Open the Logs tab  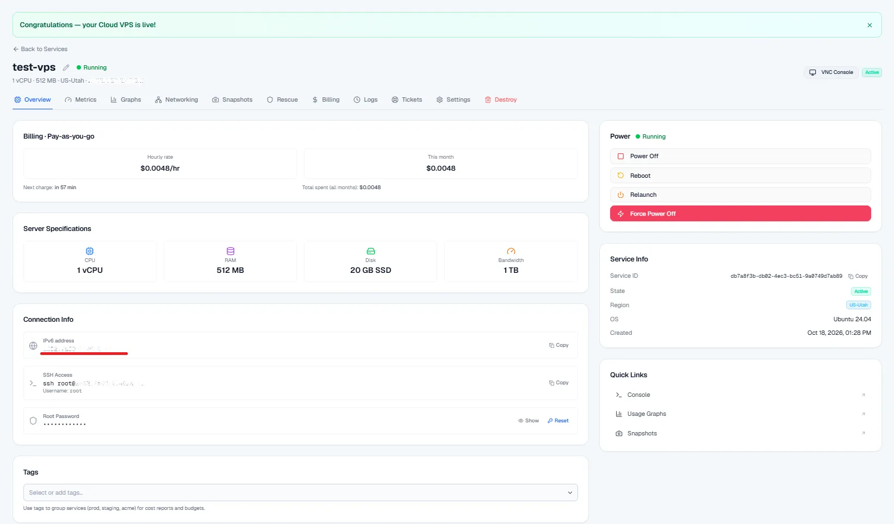tap(365, 99)
